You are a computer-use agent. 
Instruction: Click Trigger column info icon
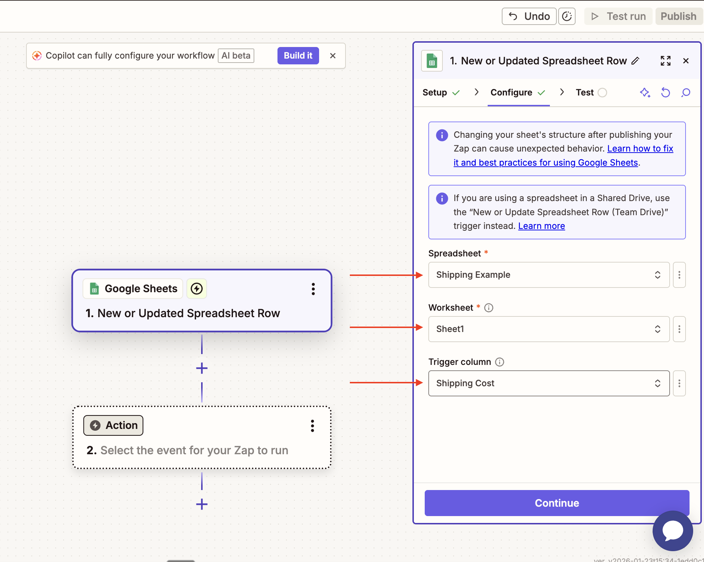500,362
